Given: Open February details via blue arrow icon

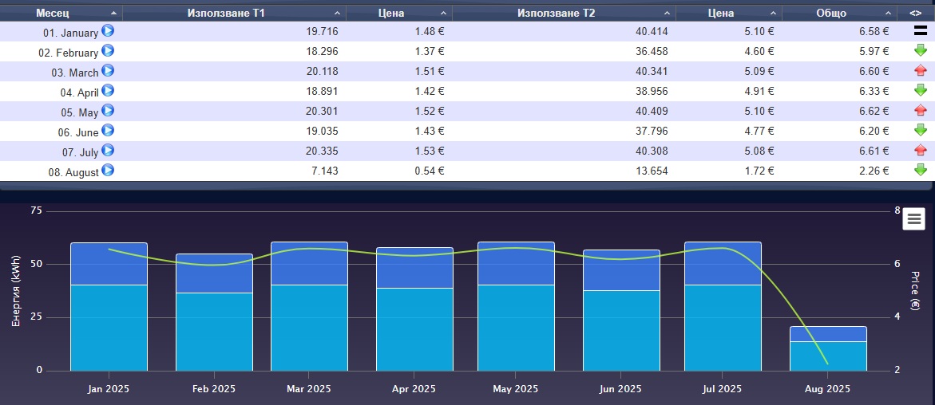Looking at the screenshot, I should [x=108, y=51].
